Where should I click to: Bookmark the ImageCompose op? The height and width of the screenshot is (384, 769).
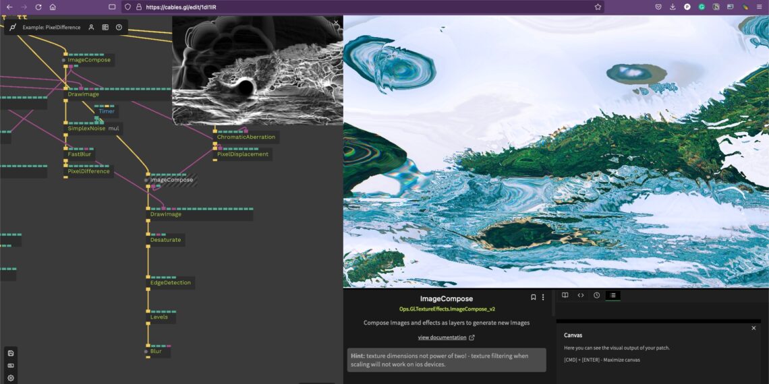(533, 297)
